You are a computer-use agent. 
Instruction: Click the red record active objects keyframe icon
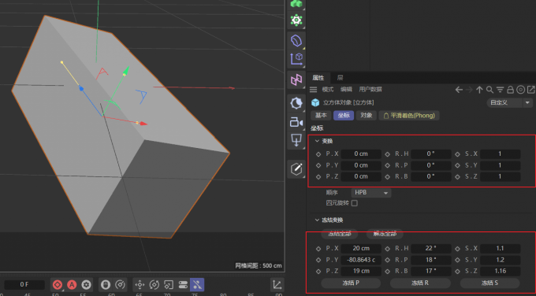point(58,284)
